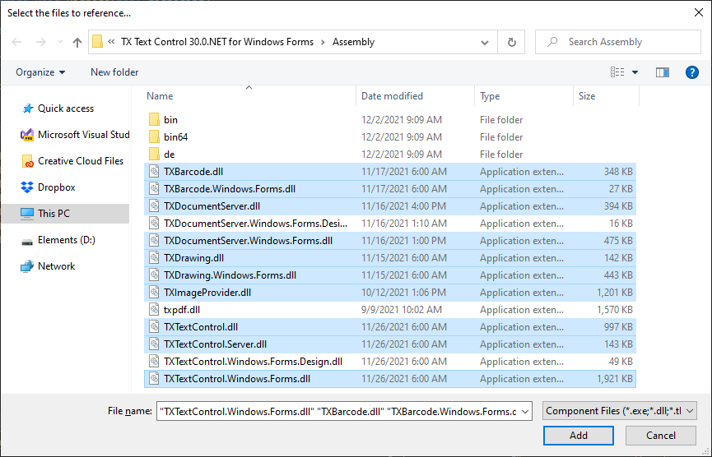This screenshot has height=457, width=712.
Task: Toggle the preview pane
Action: 662,72
